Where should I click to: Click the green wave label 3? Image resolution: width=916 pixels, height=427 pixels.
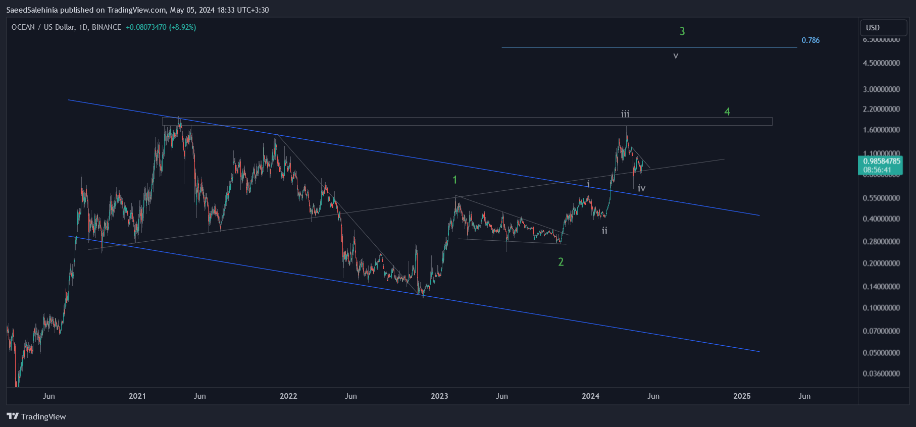pyautogui.click(x=682, y=31)
